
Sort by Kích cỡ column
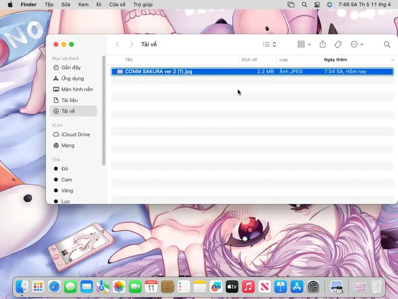(249, 60)
